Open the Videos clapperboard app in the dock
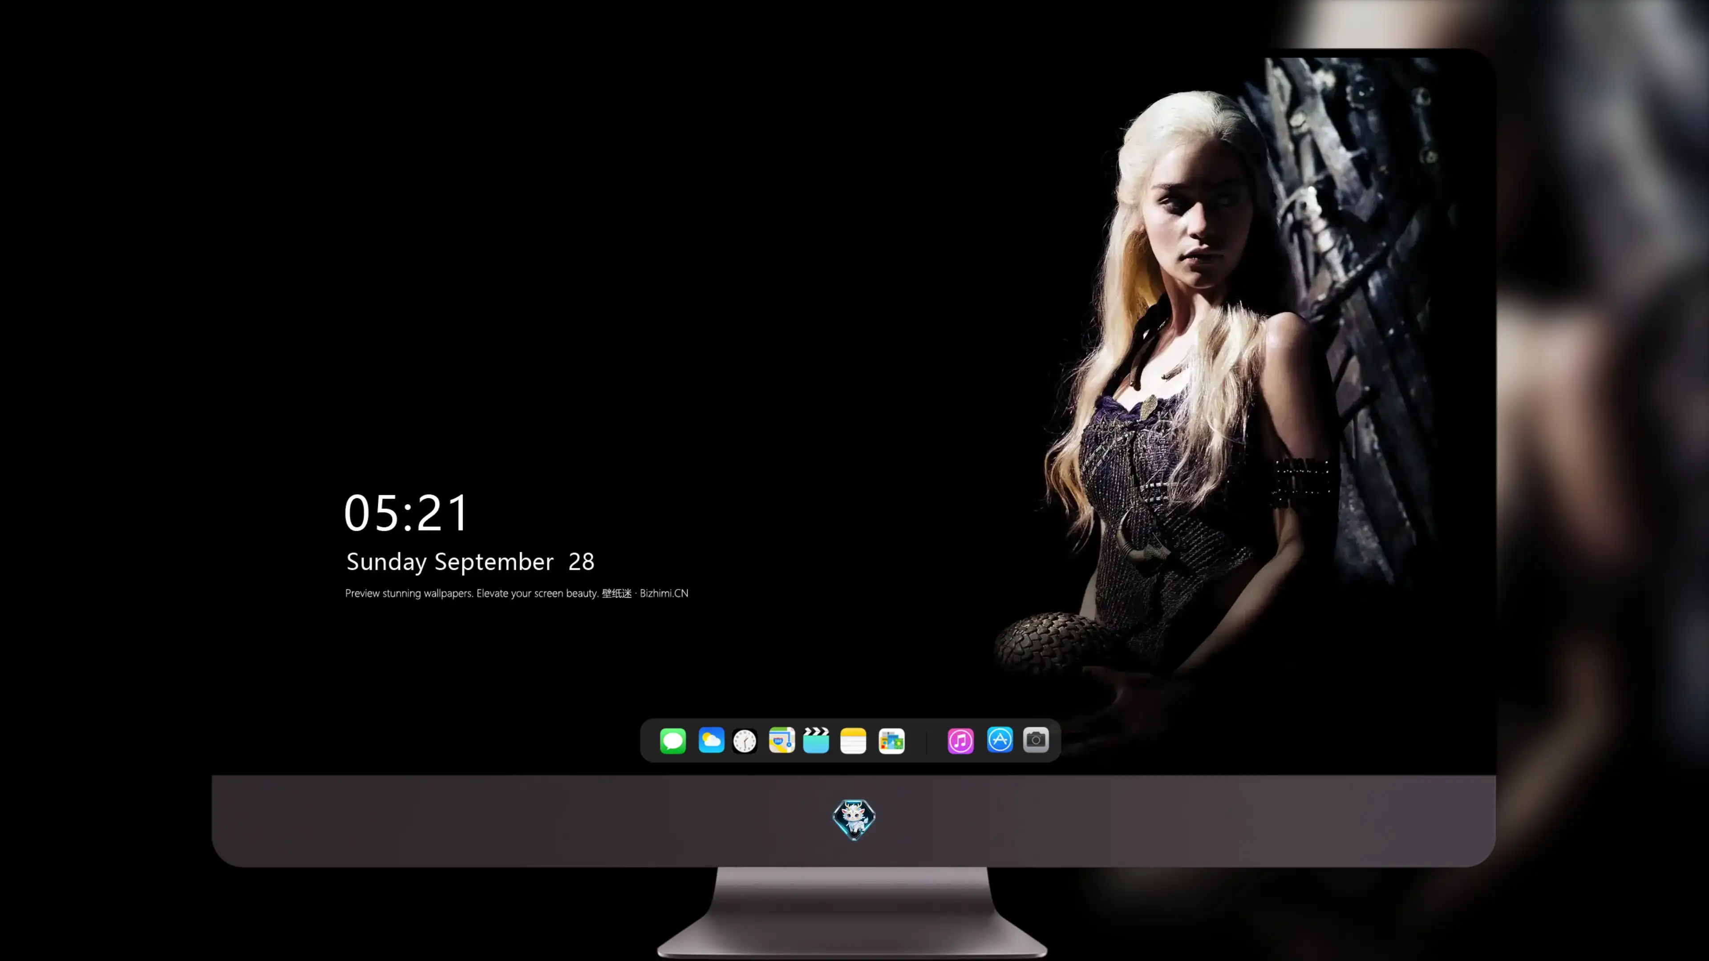 (x=816, y=740)
